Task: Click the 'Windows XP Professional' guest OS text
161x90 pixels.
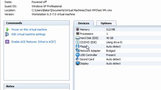Action: pos(47,6)
